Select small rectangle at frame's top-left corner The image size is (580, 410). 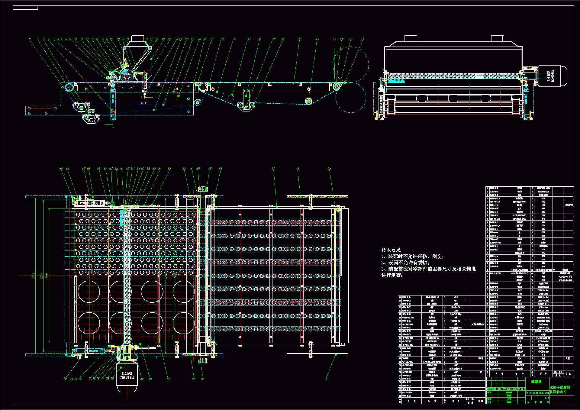[25, 8]
